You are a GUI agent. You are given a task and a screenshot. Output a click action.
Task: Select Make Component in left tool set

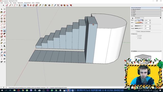(5, 9)
